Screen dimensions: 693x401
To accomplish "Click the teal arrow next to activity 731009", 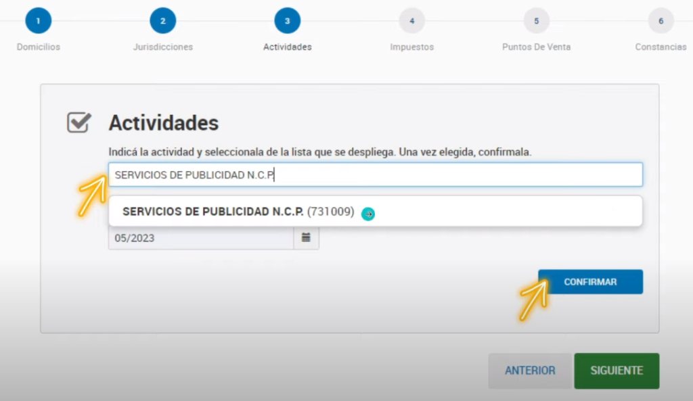I will (368, 214).
